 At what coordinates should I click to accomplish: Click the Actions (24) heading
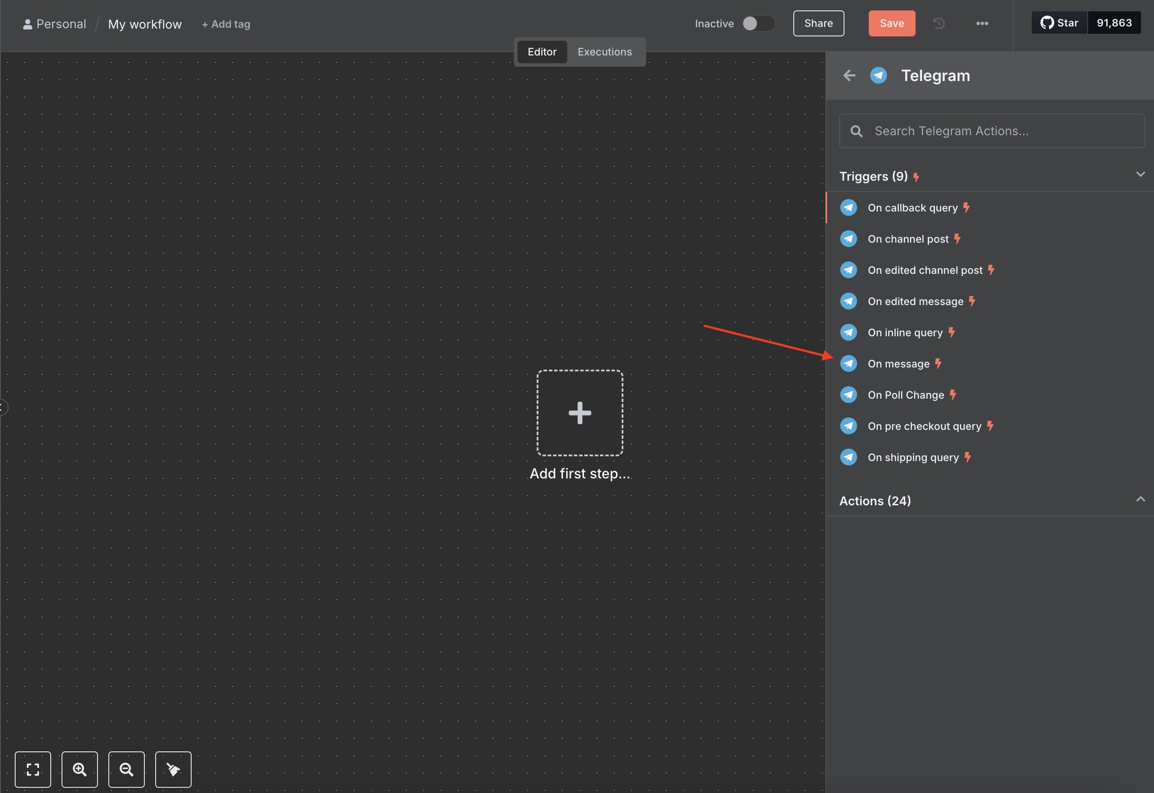875,501
